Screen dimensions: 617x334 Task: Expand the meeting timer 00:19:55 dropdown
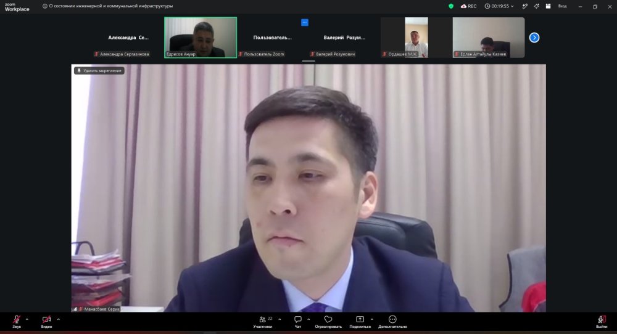coord(499,6)
